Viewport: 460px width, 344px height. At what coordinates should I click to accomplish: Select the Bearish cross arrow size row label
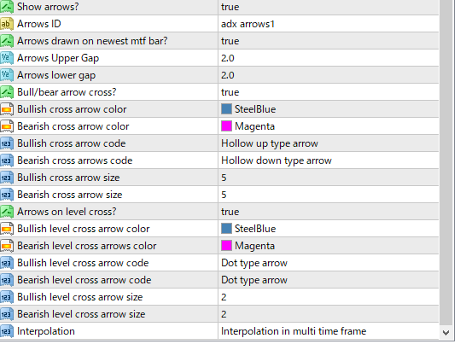click(69, 195)
